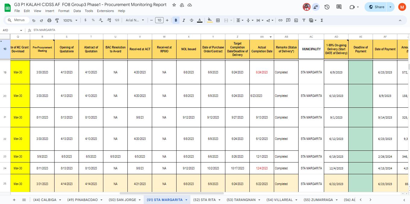The width and height of the screenshot is (410, 204).
Task: Open the All sheets list icon
Action: pyautogui.click(x=24, y=200)
